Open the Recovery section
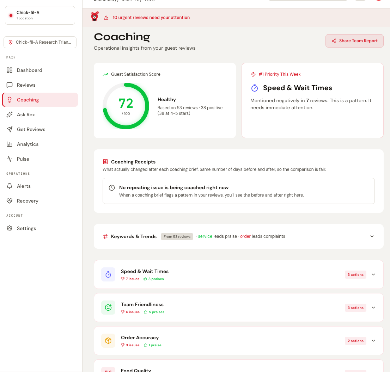This screenshot has height=372, width=390. 40,201
